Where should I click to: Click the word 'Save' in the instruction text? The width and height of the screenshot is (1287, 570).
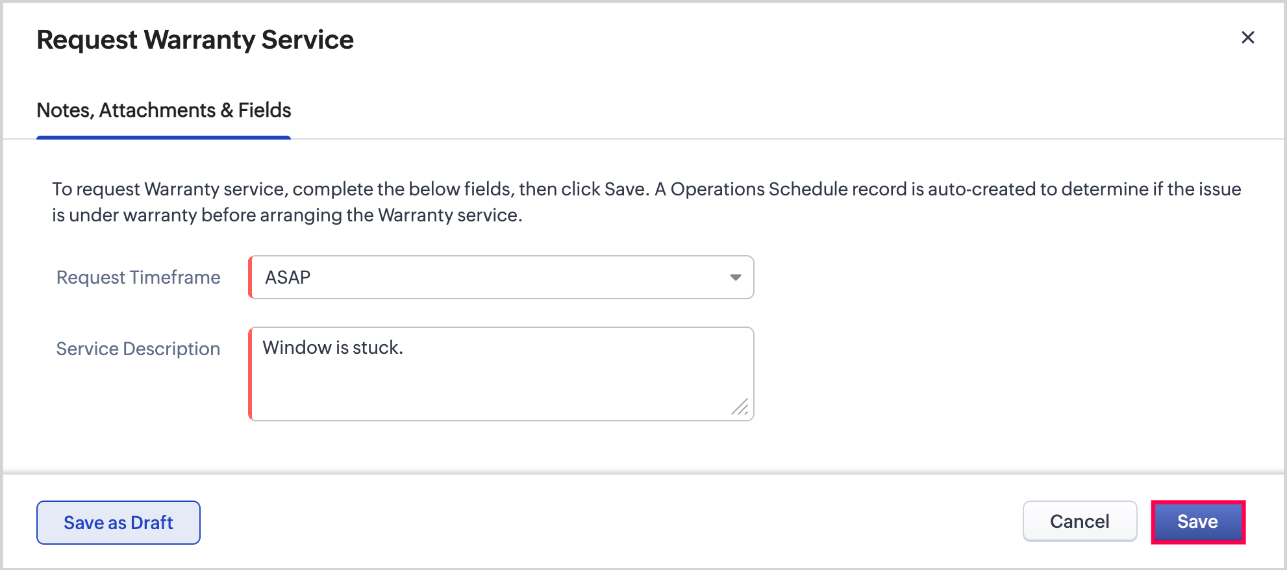(x=625, y=189)
